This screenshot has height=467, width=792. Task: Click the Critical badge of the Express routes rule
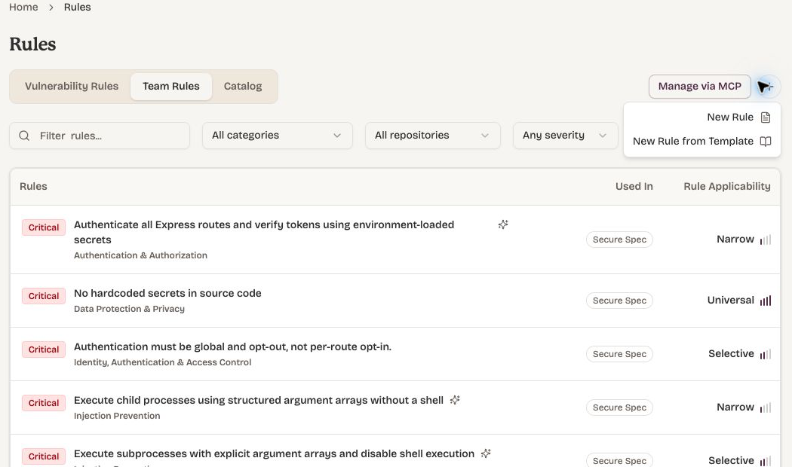44,227
